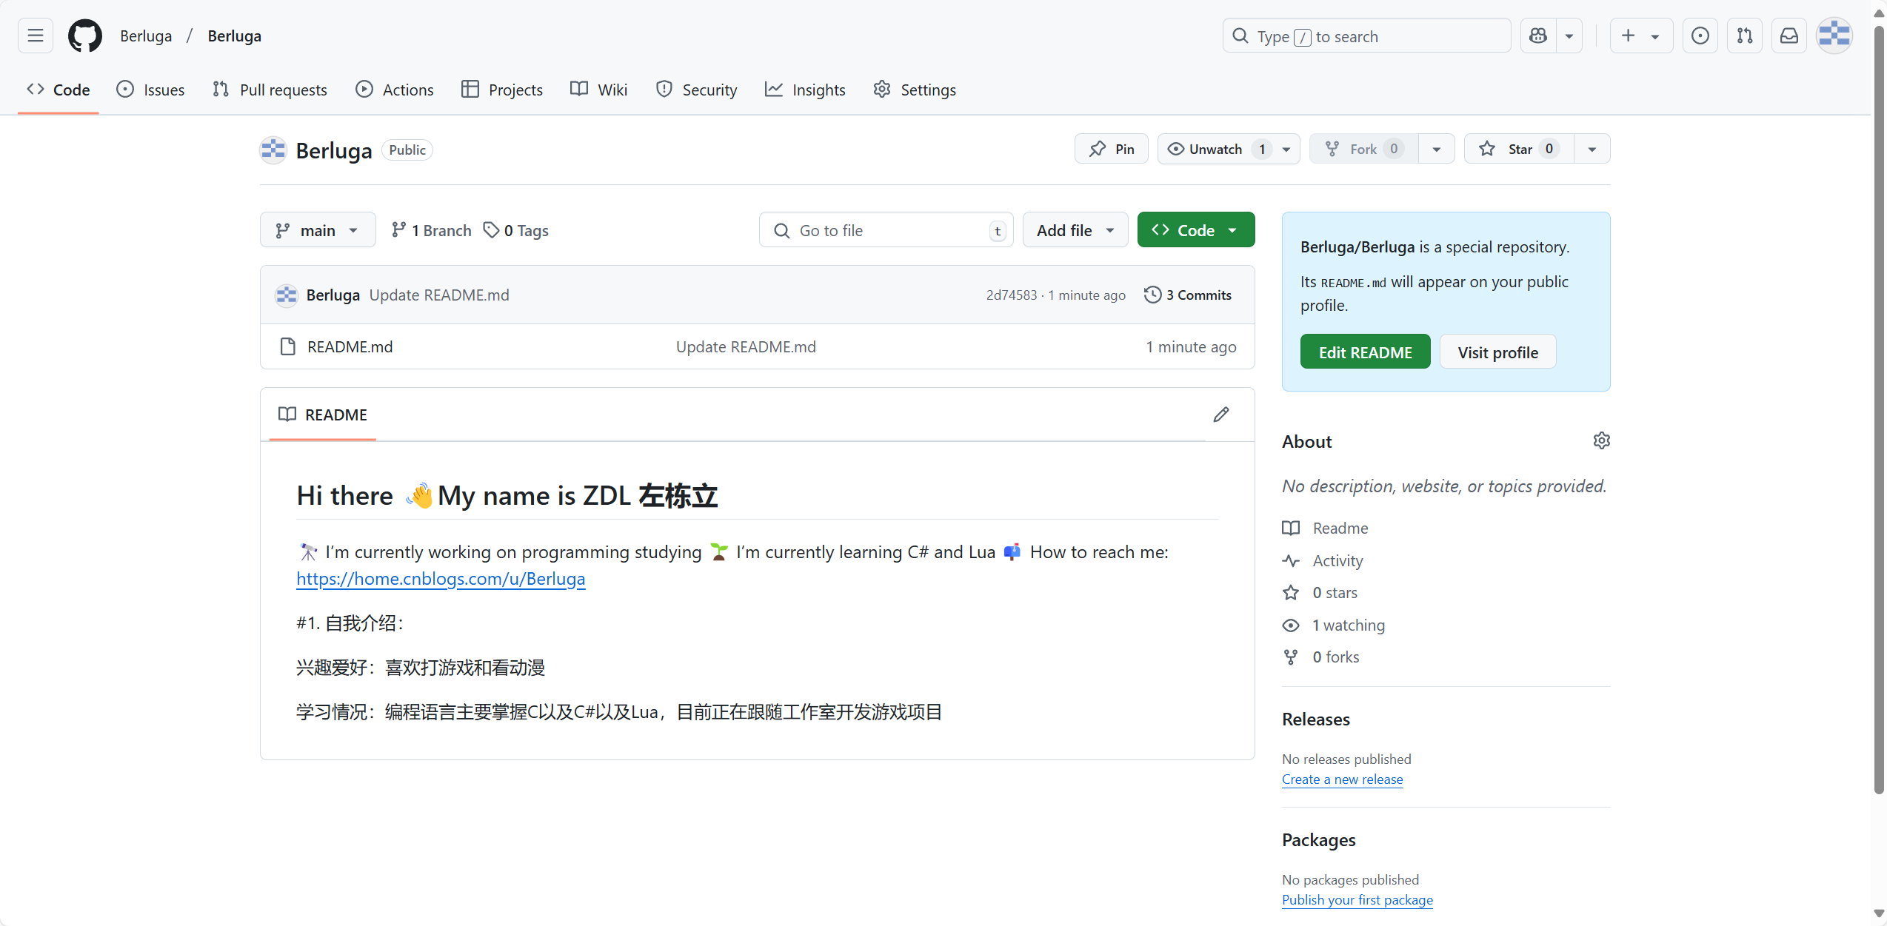This screenshot has height=926, width=1887.
Task: Toggle the Unwatch button
Action: pyautogui.click(x=1215, y=149)
